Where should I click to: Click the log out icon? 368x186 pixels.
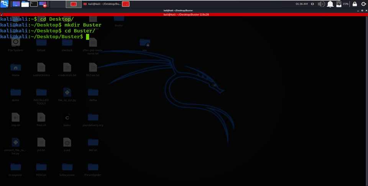point(363,4)
